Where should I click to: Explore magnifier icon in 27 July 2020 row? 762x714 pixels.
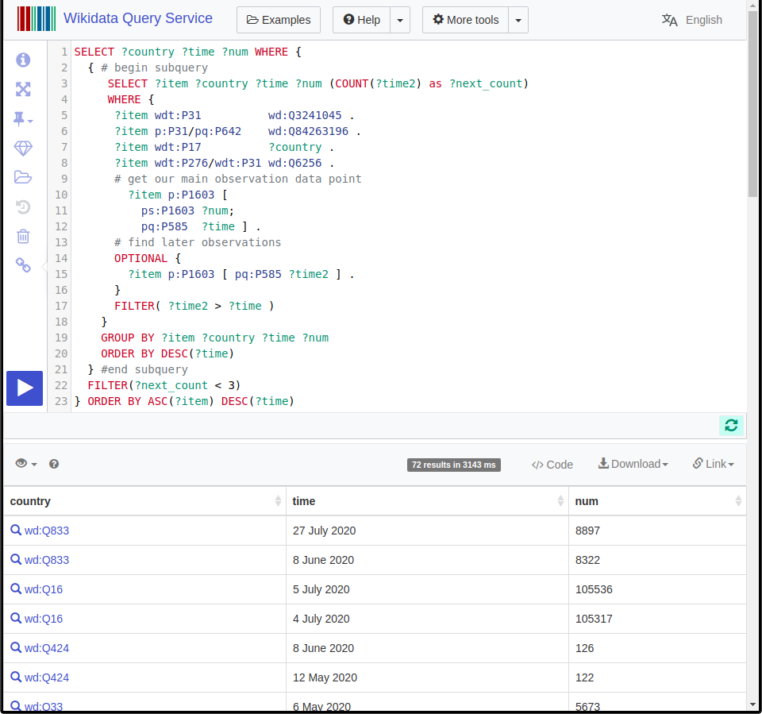(x=16, y=531)
